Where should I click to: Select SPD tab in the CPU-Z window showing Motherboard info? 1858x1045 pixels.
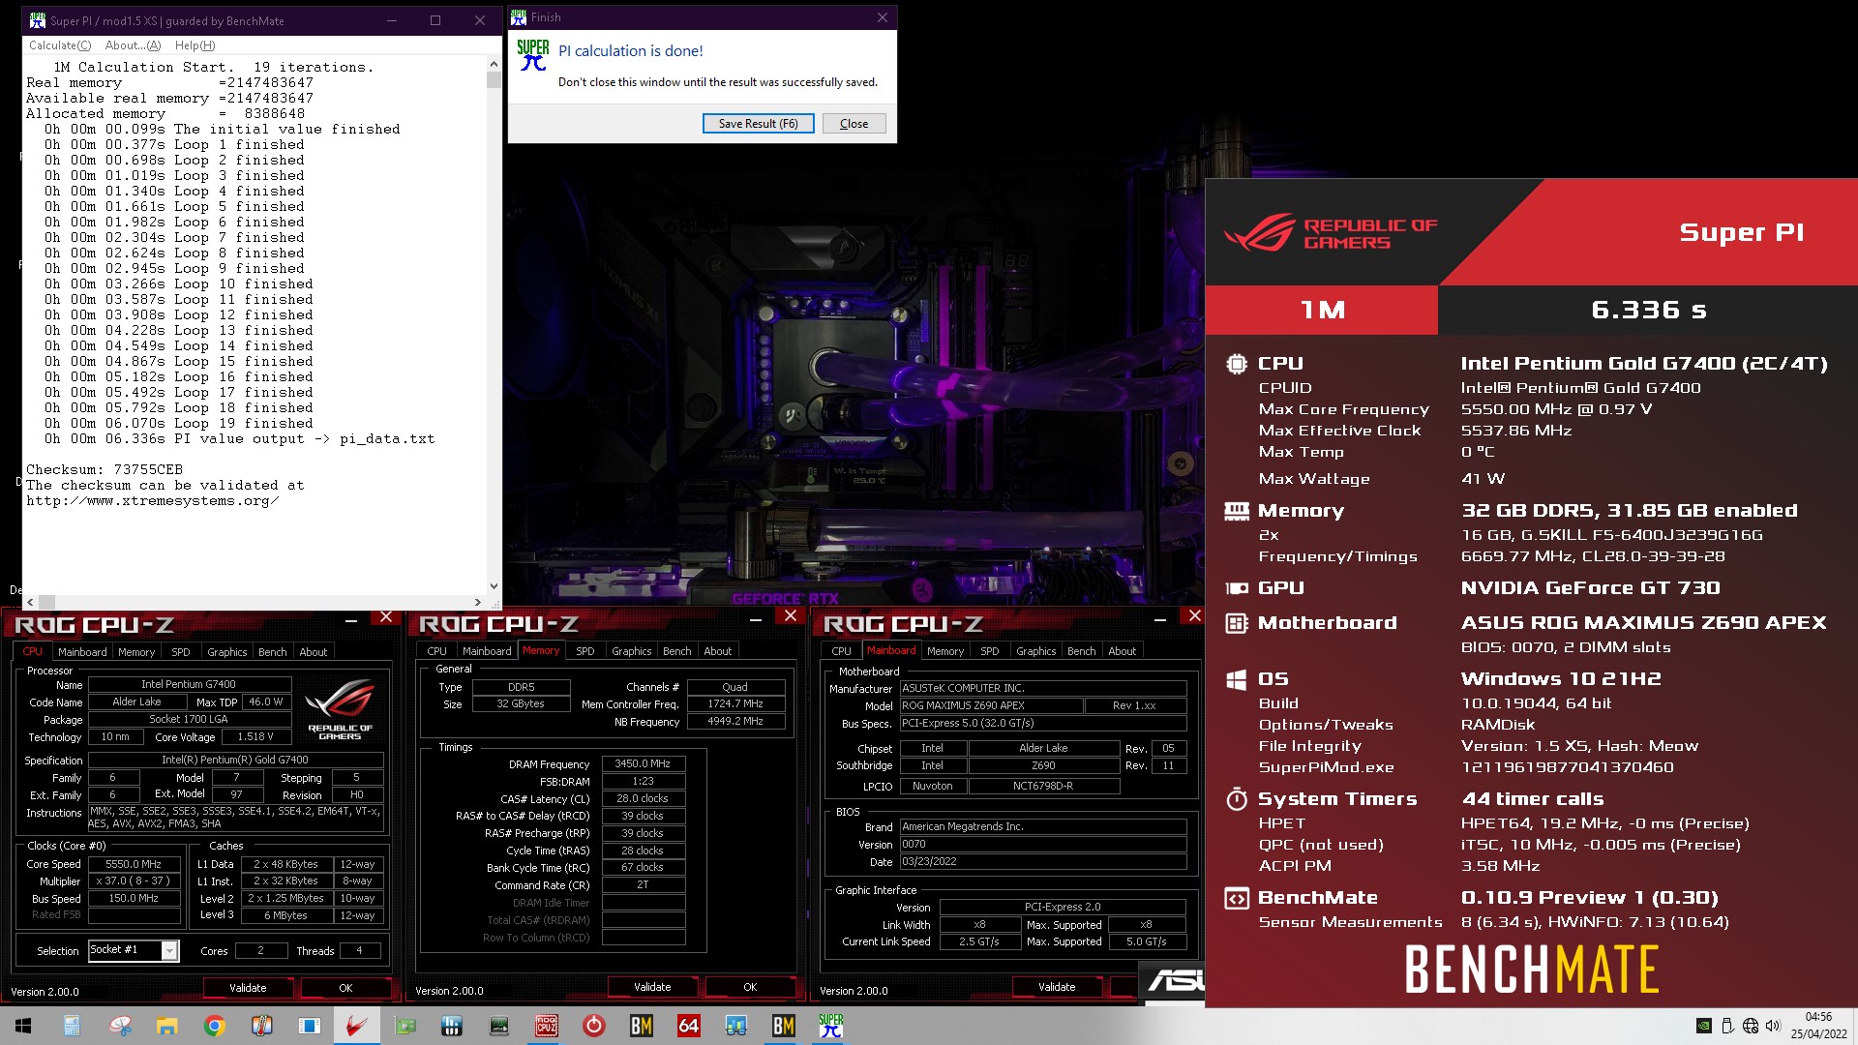click(x=990, y=651)
